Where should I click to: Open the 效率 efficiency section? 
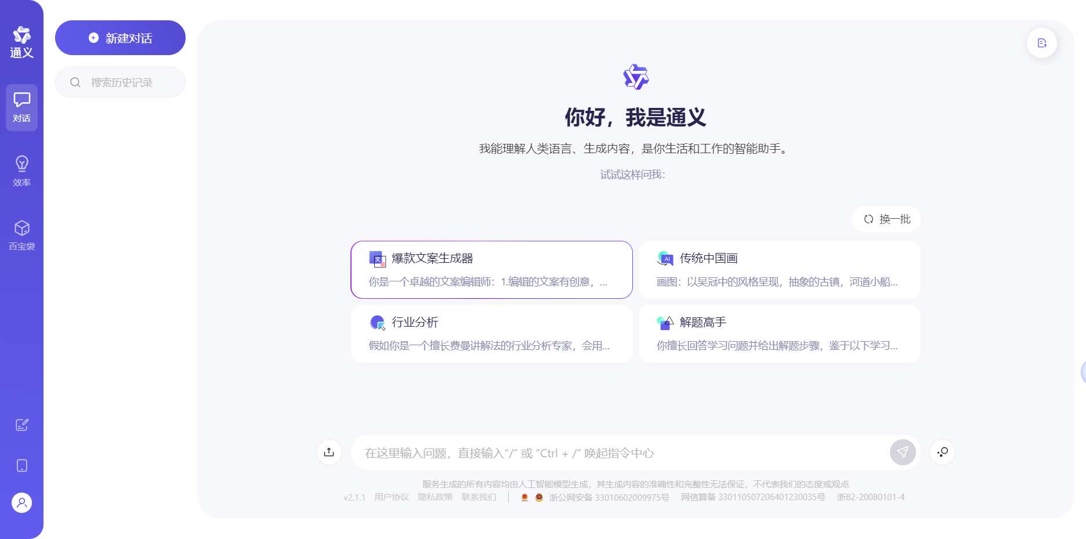tap(21, 171)
